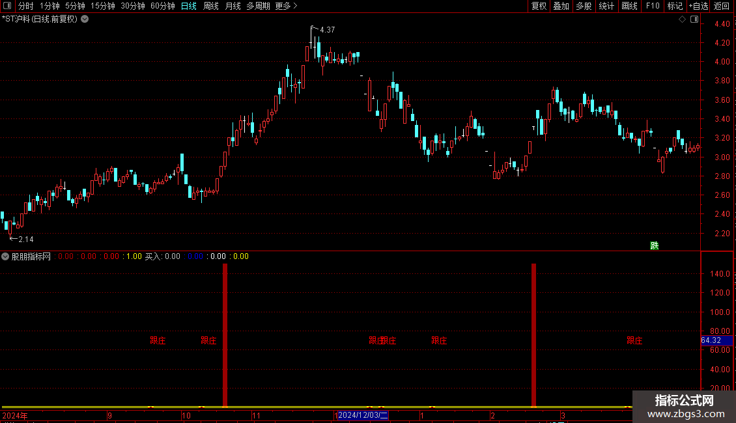Open F10 company information
Viewport: 736px width, 423px height.
tap(653, 6)
